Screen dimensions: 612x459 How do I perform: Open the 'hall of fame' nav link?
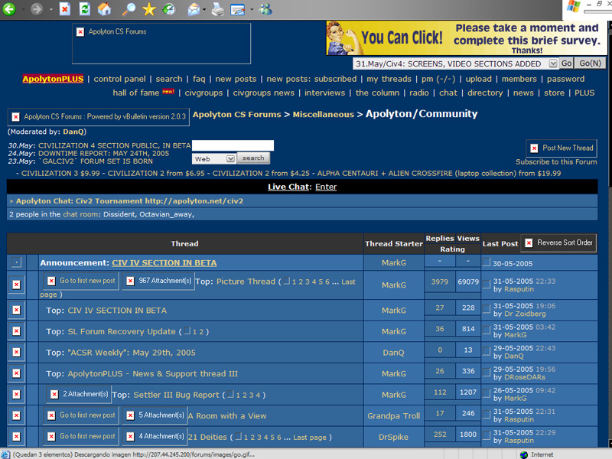point(136,93)
